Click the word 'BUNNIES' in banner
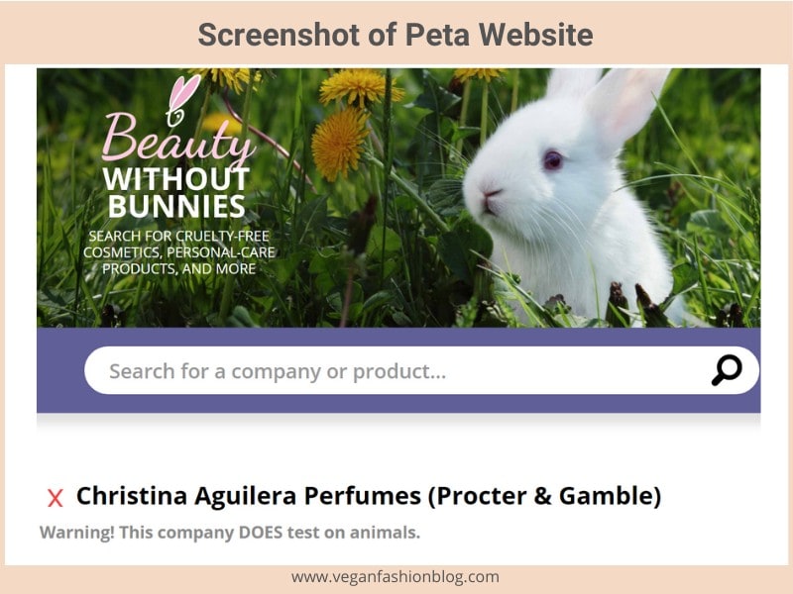This screenshot has height=594, width=793. (x=177, y=207)
